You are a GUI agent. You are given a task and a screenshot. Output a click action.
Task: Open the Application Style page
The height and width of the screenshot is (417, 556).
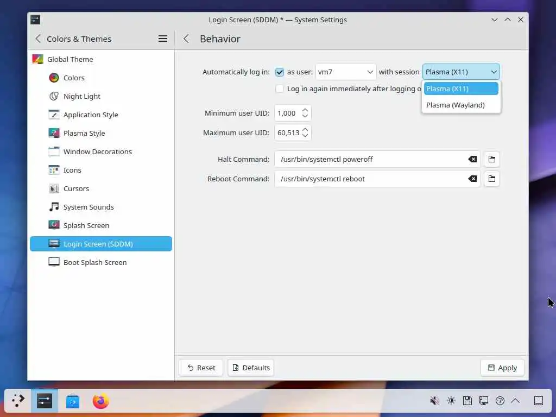click(x=100, y=115)
